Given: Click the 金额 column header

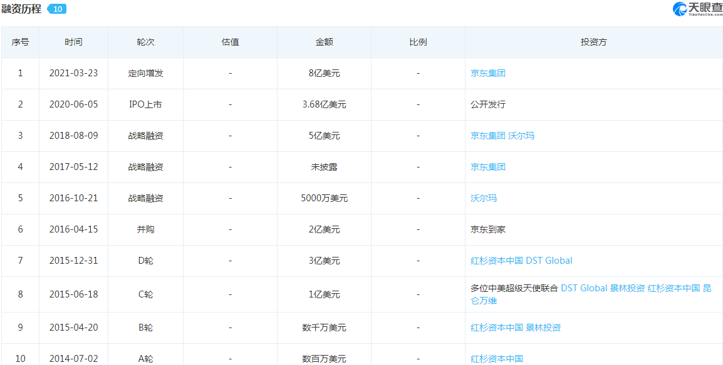Looking at the screenshot, I should 324,42.
